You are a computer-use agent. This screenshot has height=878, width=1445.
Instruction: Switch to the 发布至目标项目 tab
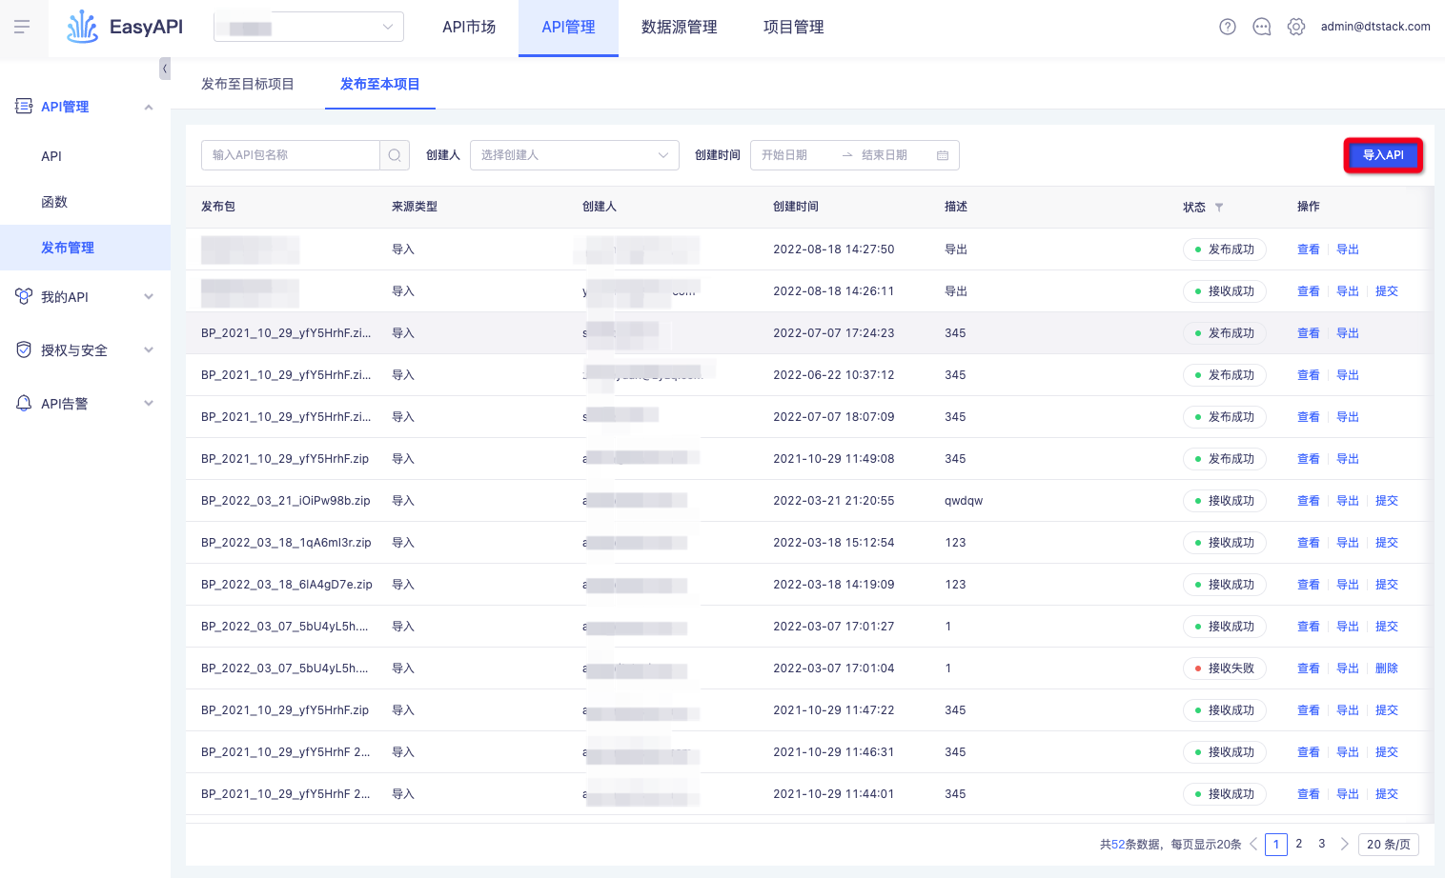point(248,84)
